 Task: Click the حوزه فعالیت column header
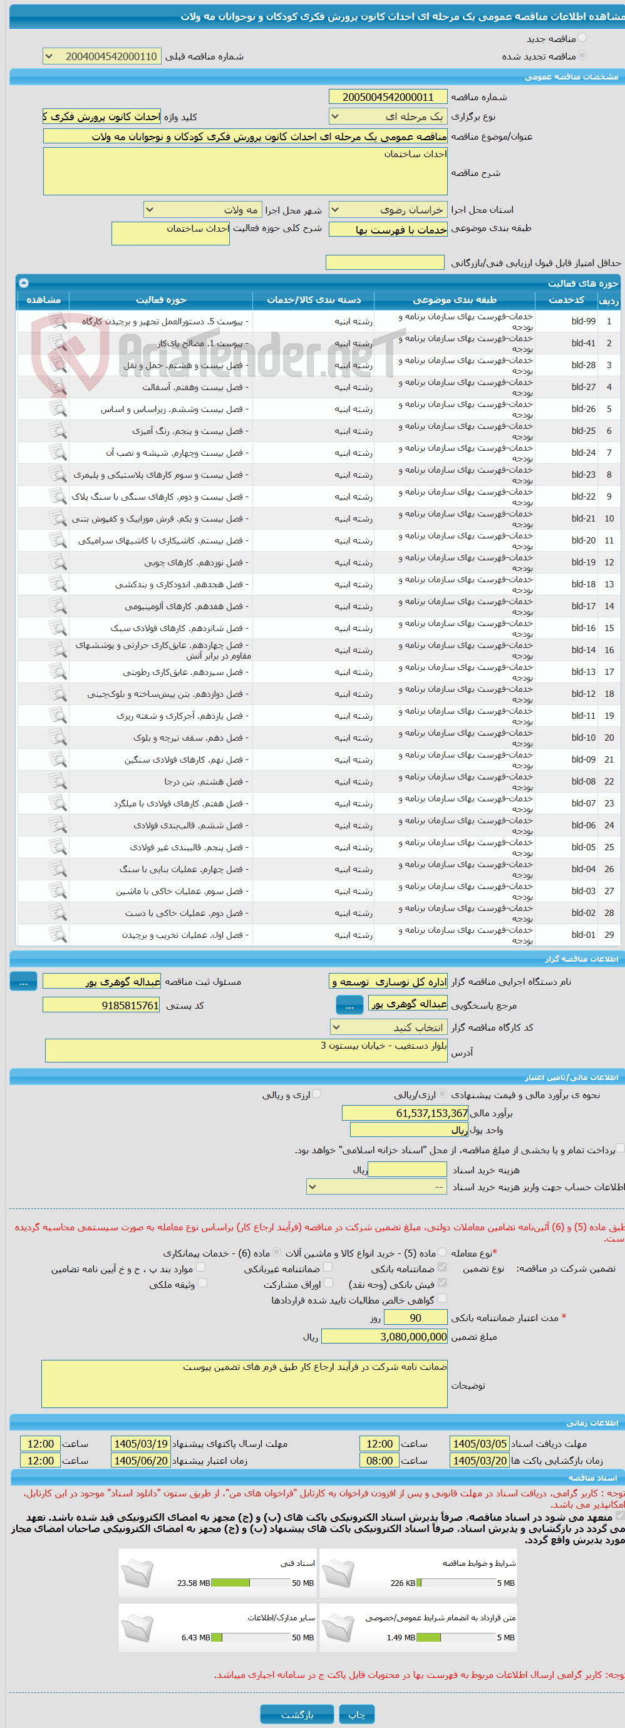pos(161,300)
